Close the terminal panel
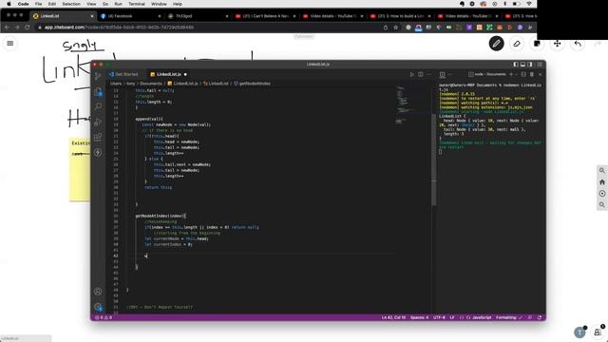This screenshot has height=342, width=608. point(541,74)
